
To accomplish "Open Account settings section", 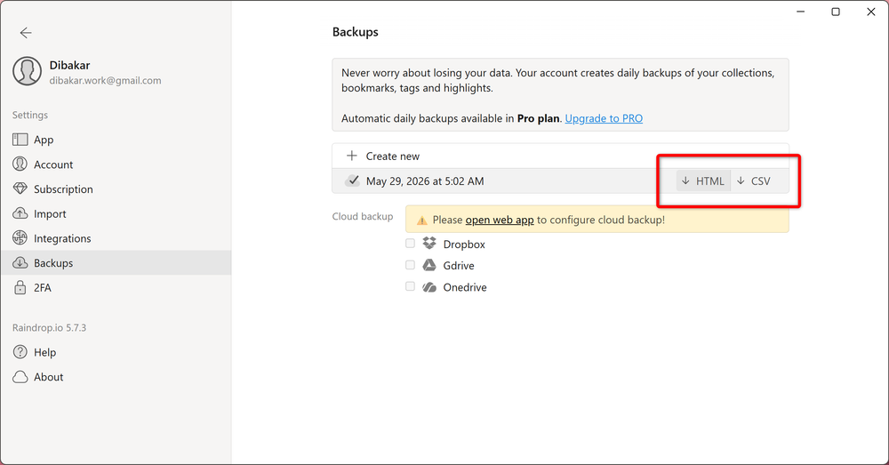I will pyautogui.click(x=116, y=164).
